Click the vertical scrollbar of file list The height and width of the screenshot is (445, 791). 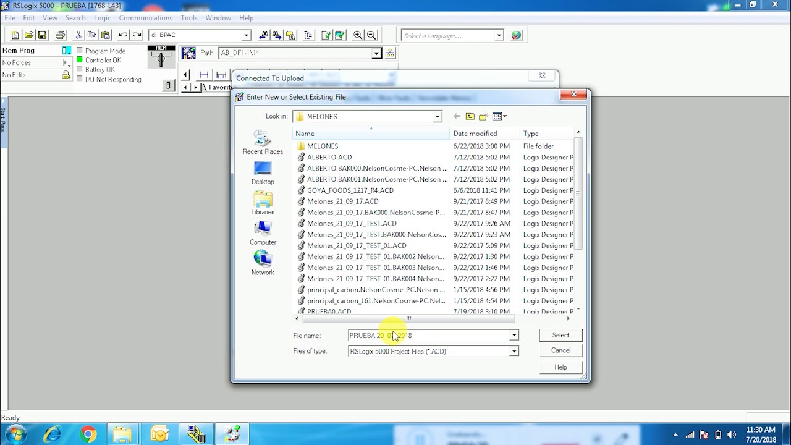[x=578, y=193]
